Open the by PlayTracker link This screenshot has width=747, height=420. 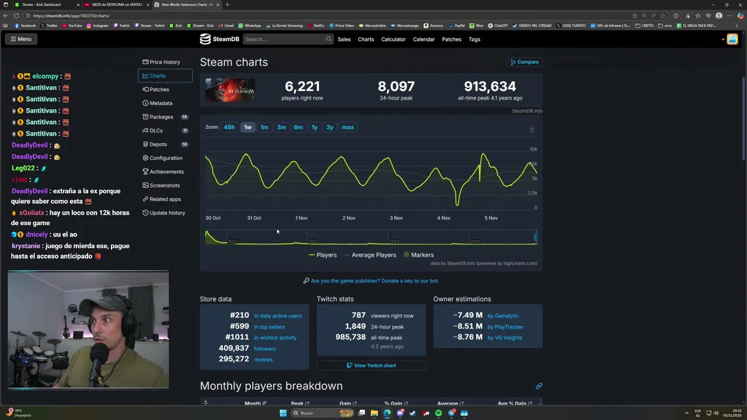[x=505, y=327]
